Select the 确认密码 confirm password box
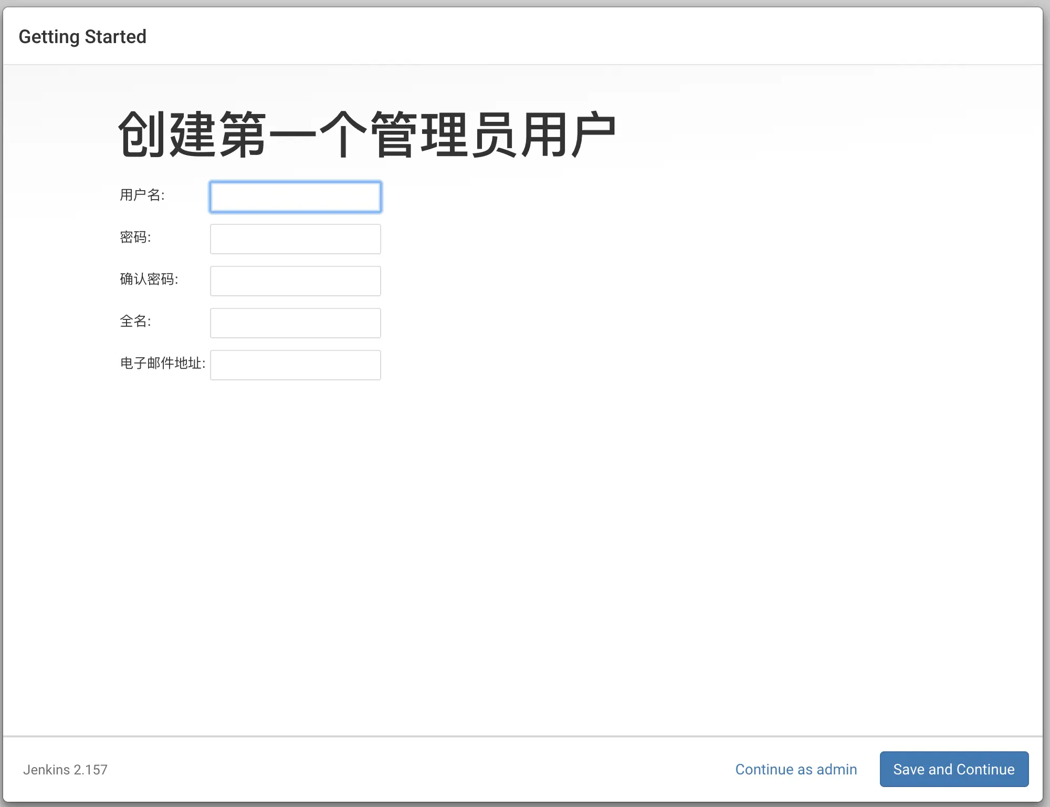 (x=295, y=281)
